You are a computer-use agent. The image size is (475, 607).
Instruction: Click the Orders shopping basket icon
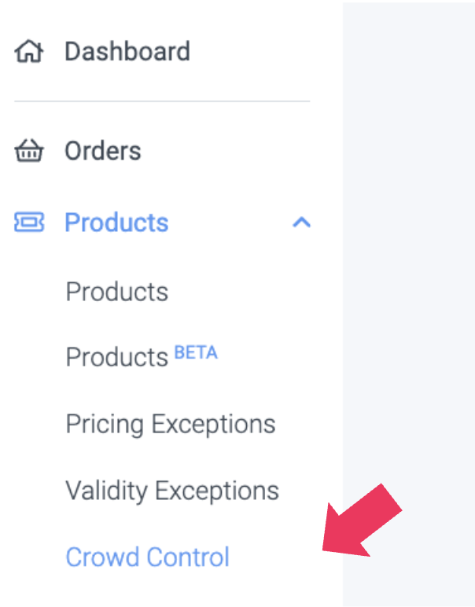coord(29,151)
